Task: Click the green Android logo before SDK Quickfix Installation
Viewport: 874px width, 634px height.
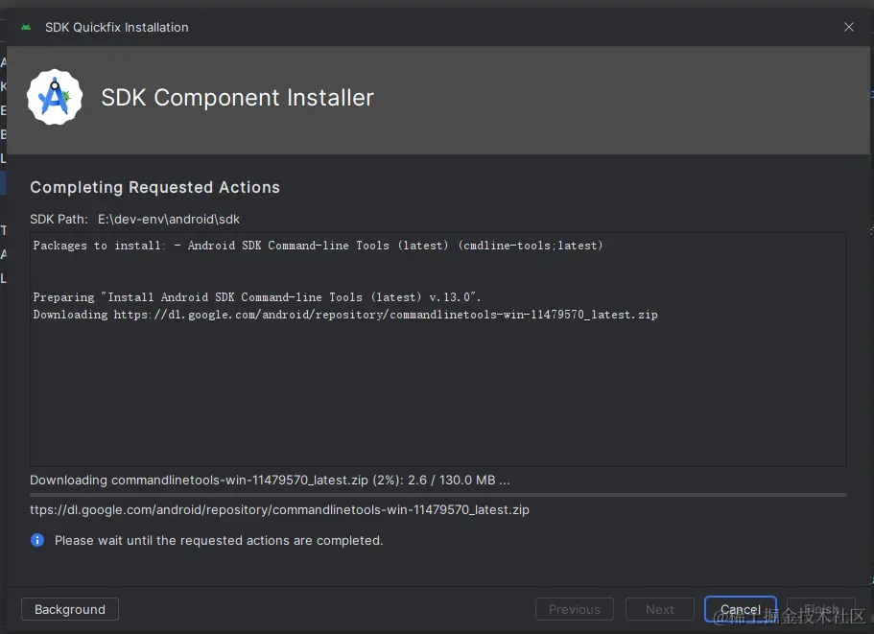Action: pos(25,27)
